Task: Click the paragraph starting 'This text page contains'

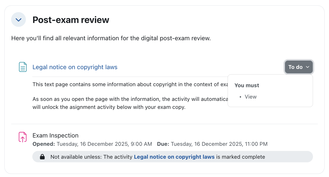Action: [129, 84]
